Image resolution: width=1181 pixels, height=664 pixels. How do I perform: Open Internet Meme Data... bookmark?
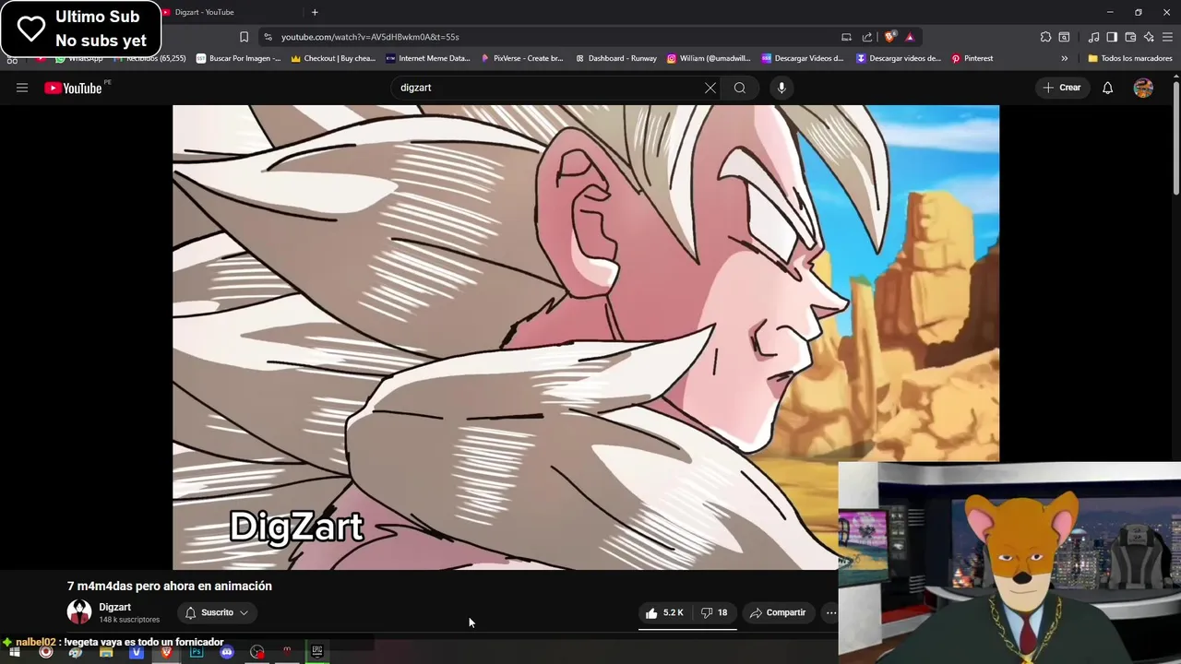point(428,58)
